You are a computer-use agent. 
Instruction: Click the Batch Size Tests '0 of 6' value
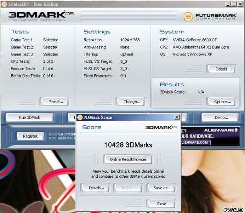pyautogui.click(x=48, y=76)
